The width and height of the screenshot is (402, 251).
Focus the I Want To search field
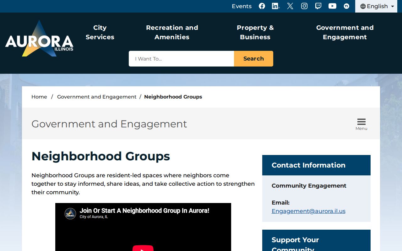pyautogui.click(x=181, y=59)
